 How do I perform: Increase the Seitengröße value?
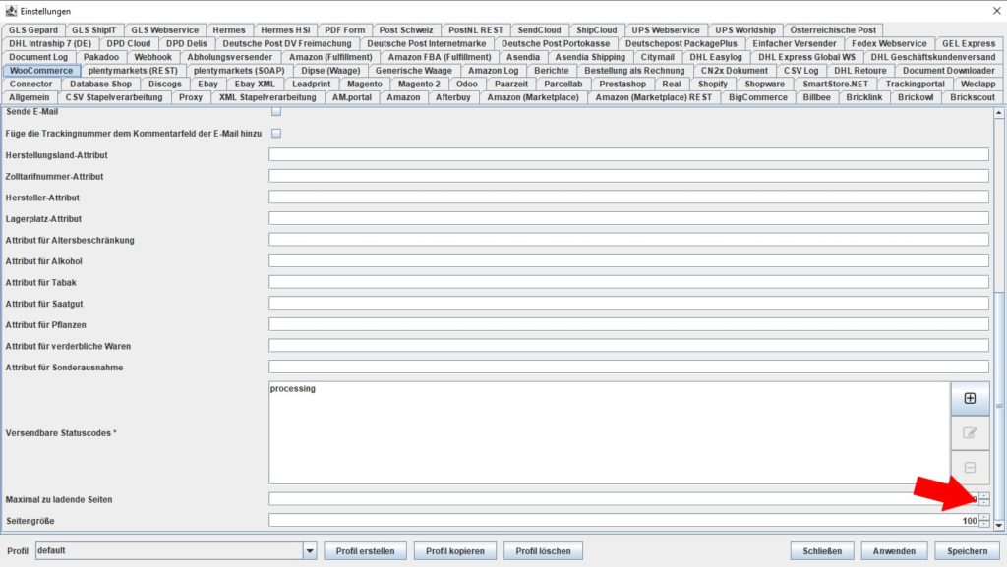click(x=983, y=518)
